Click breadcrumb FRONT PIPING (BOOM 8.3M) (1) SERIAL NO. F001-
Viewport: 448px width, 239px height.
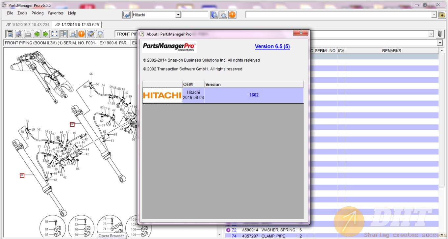point(51,43)
